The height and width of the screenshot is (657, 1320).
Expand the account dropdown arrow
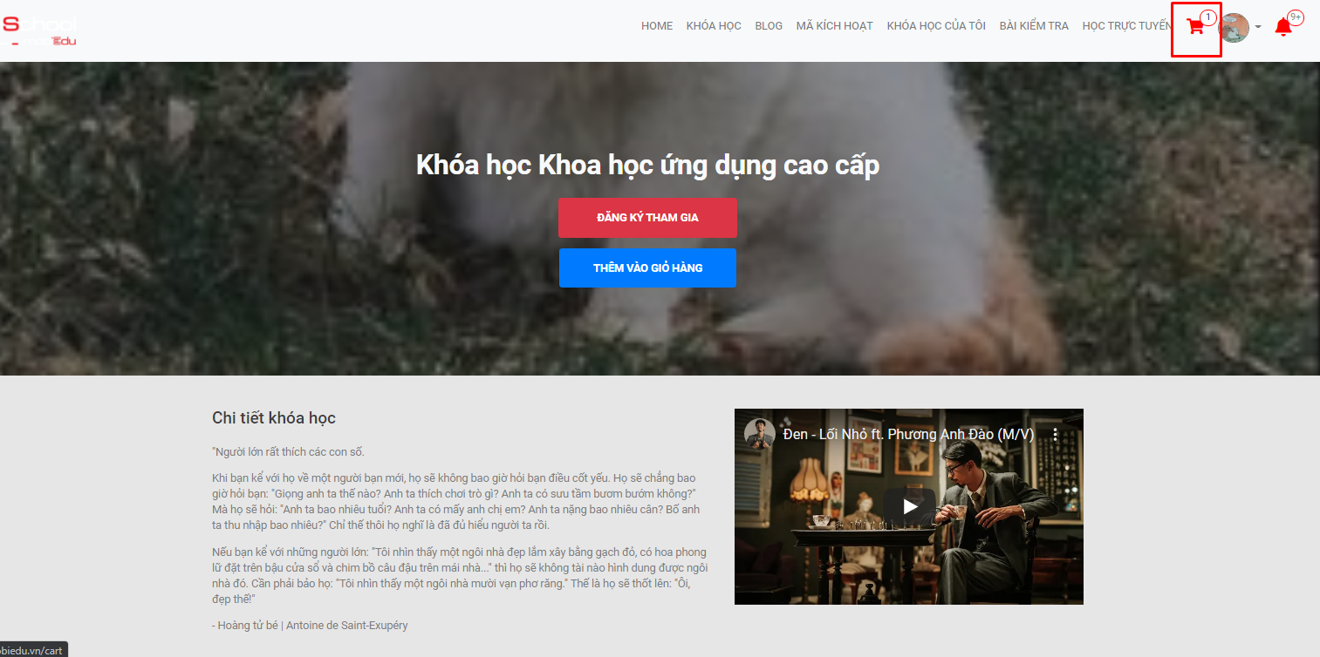[1258, 27]
